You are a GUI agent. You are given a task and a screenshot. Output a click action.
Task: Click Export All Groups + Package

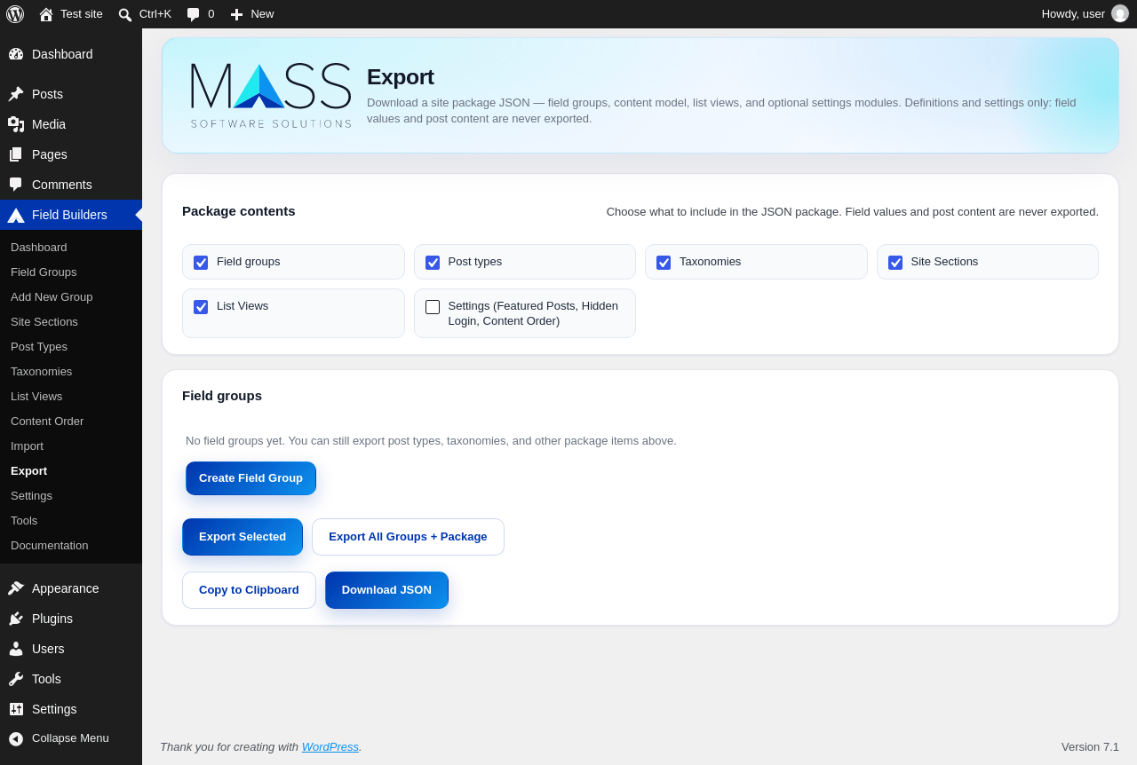(x=408, y=537)
